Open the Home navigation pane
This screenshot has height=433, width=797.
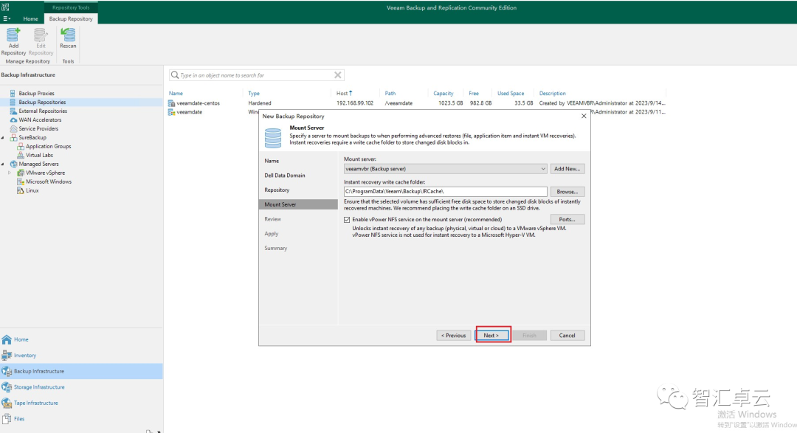[x=81, y=339]
